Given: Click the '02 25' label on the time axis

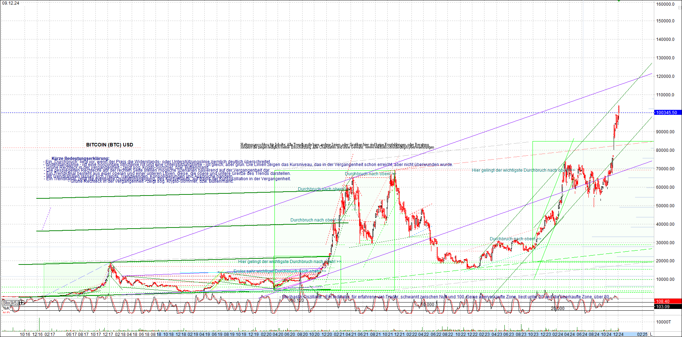Looking at the screenshot, I should (642, 334).
